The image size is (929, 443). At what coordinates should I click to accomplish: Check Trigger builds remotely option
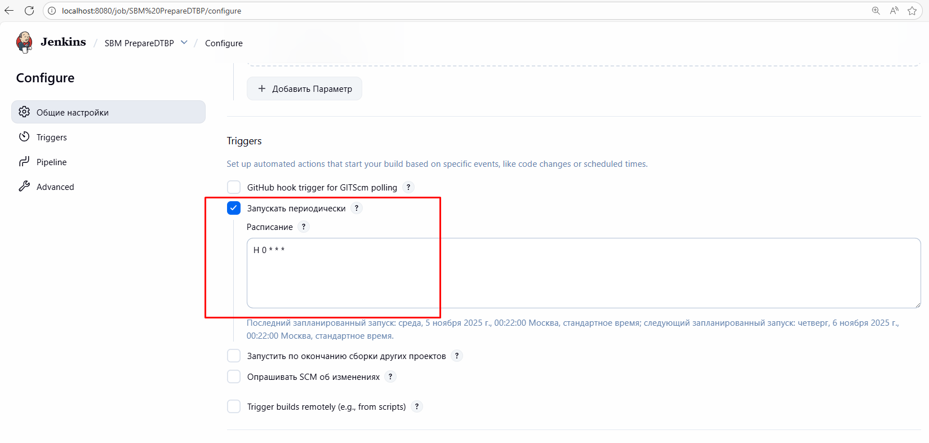pos(234,406)
